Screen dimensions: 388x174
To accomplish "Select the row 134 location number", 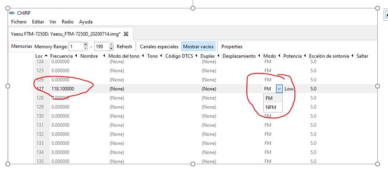I will (x=40, y=152).
